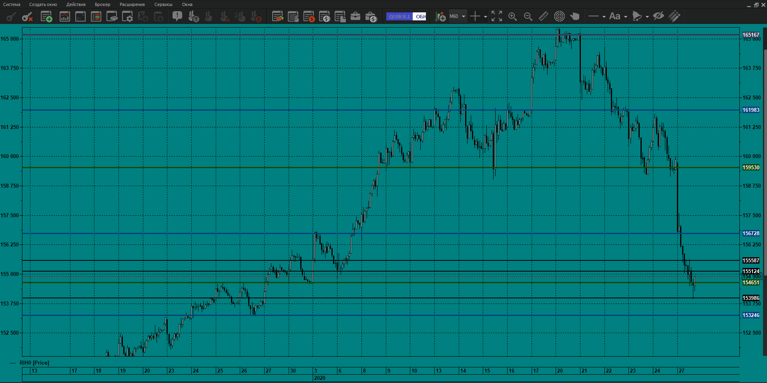Click the 159530 price level label

click(x=751, y=167)
